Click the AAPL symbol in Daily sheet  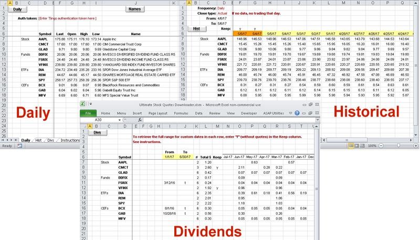43,39
